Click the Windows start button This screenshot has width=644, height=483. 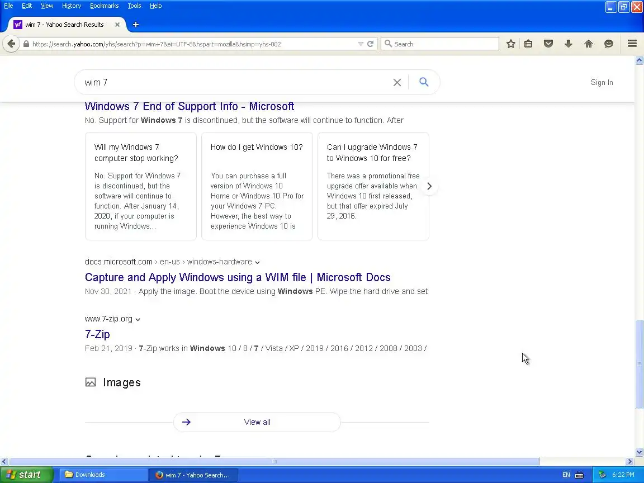[26, 475]
